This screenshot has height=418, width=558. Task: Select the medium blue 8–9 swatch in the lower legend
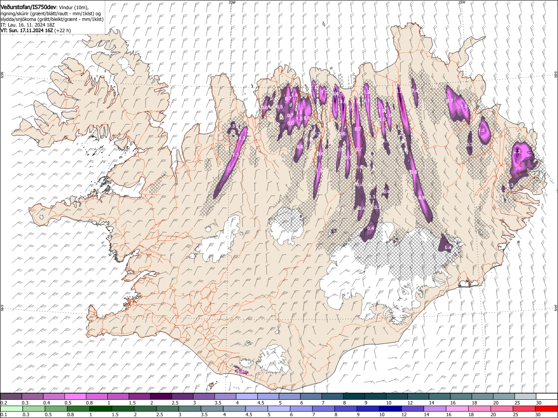pyautogui.click(x=345, y=408)
